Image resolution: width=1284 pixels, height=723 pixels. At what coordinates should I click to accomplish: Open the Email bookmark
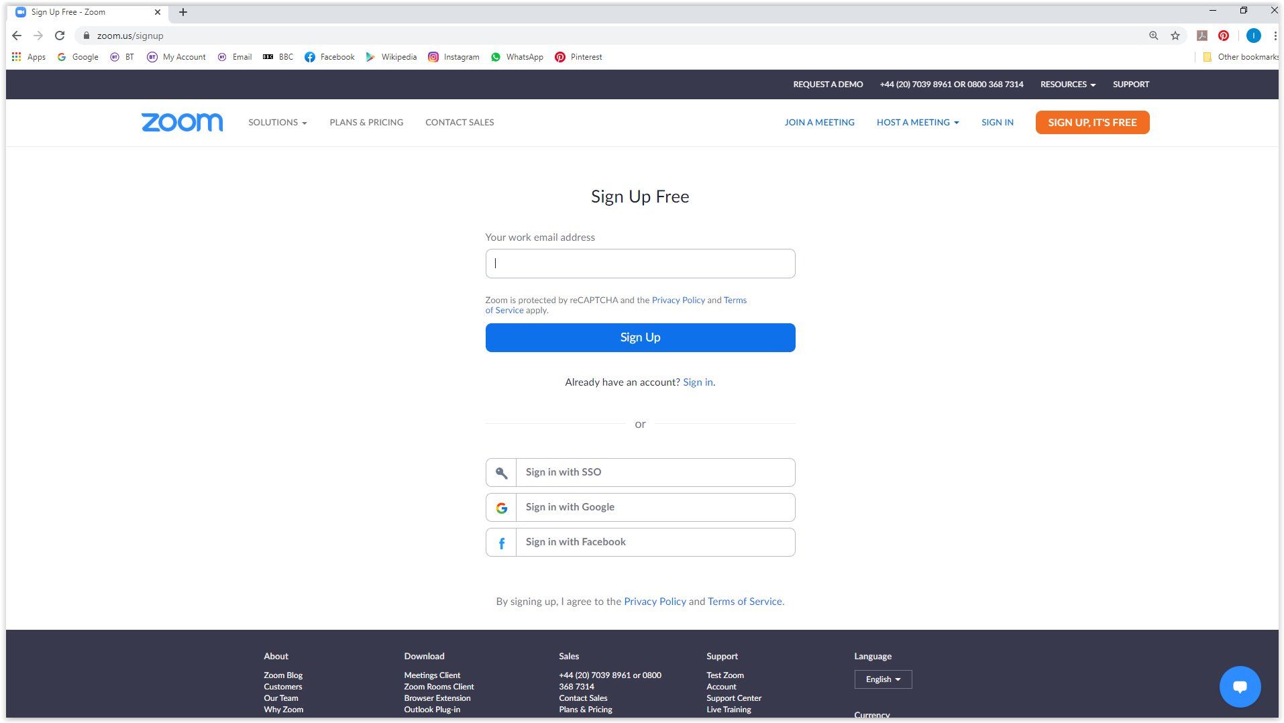(x=235, y=57)
